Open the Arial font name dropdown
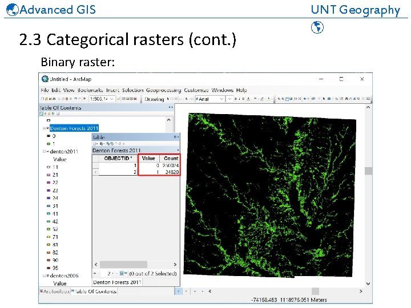Image resolution: width=411 pixels, height=308 pixels. coord(221,99)
